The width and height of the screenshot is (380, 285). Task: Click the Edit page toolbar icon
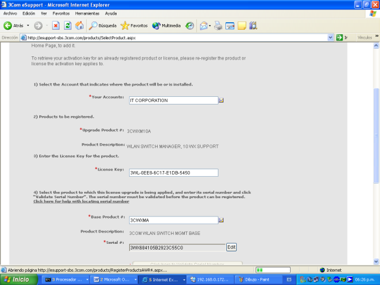point(230,25)
